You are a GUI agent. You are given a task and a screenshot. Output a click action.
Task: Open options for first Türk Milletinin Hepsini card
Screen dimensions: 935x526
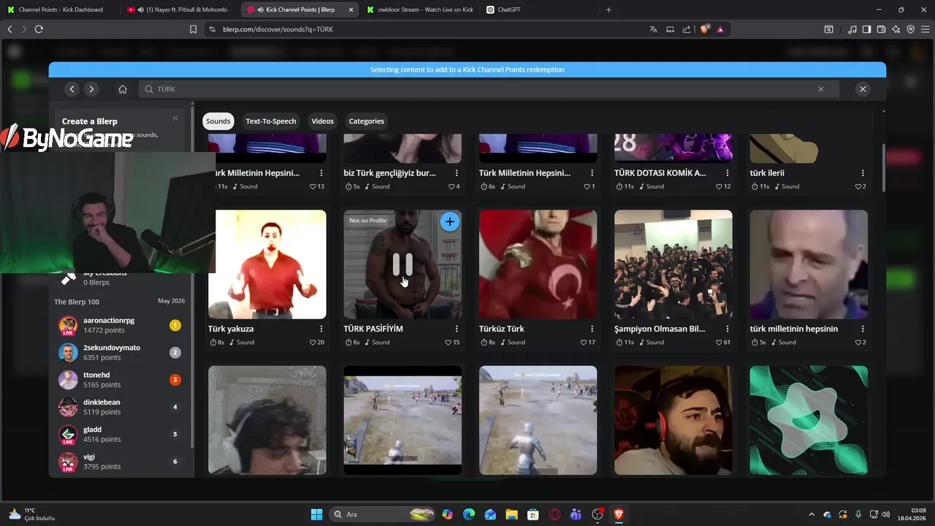click(x=321, y=173)
